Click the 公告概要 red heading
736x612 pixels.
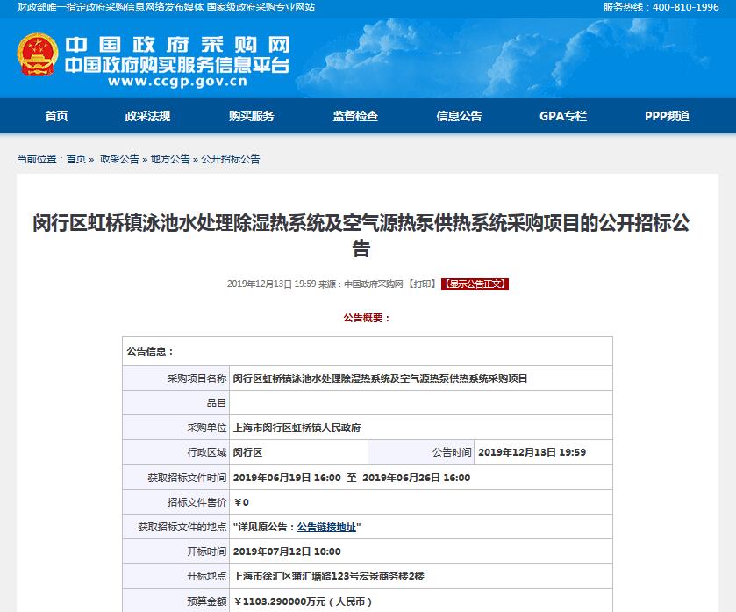(367, 318)
